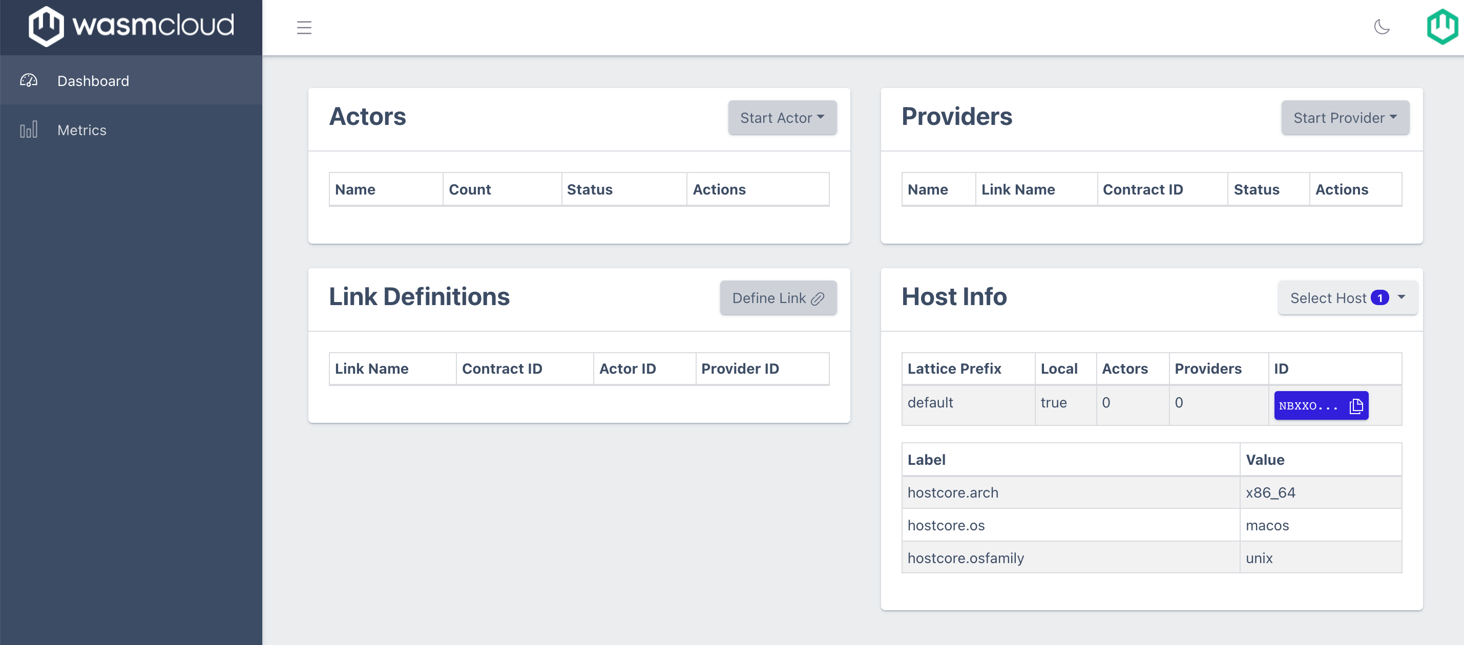Click the Providers card heading
The image size is (1464, 645).
coord(956,116)
